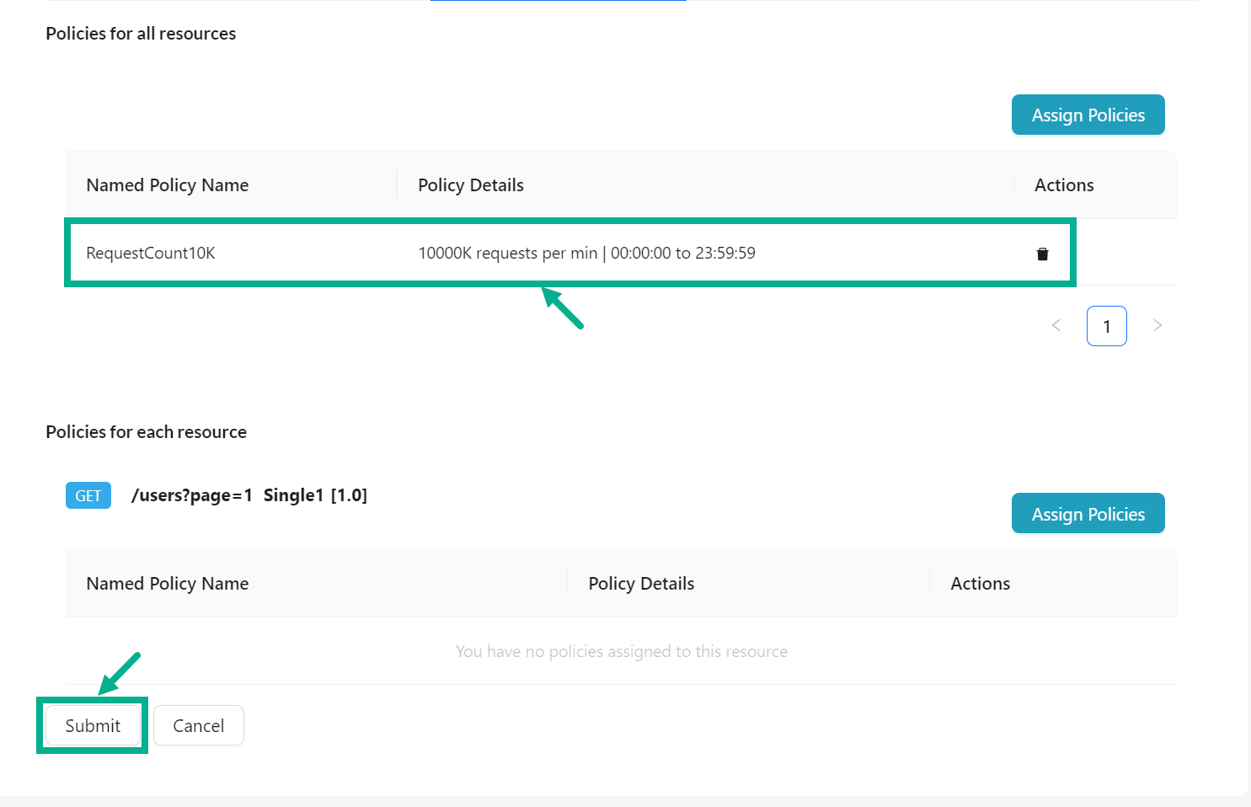Delete the RequestCount10K policy using trash icon
1251x807 pixels.
tap(1042, 253)
